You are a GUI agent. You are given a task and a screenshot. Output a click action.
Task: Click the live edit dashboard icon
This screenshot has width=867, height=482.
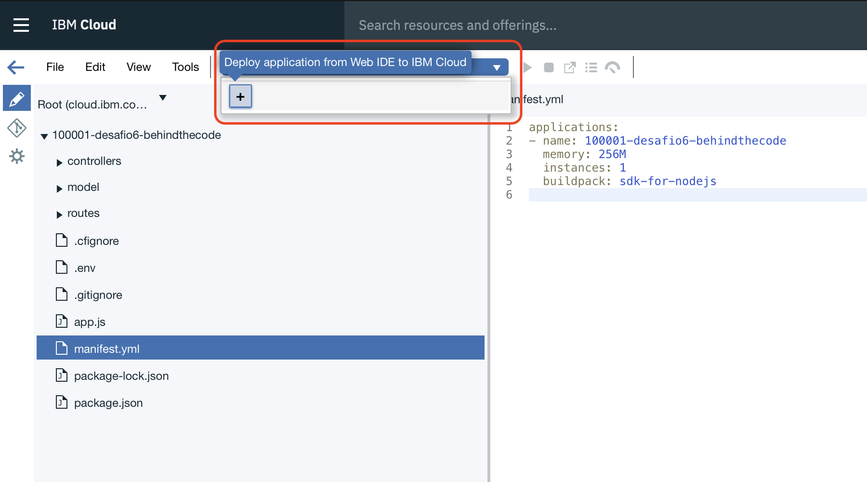coord(613,67)
